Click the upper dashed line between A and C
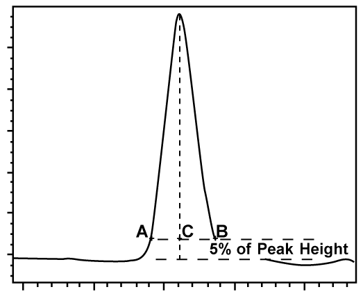The height and width of the screenshot is (294, 363). [x=165, y=239]
